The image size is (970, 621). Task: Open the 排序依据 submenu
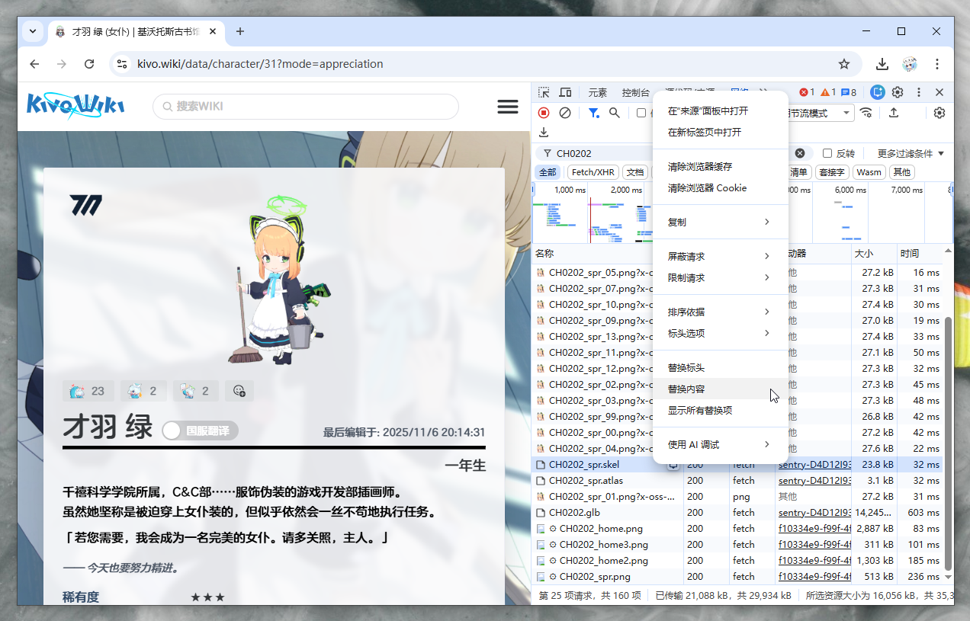pyautogui.click(x=719, y=312)
